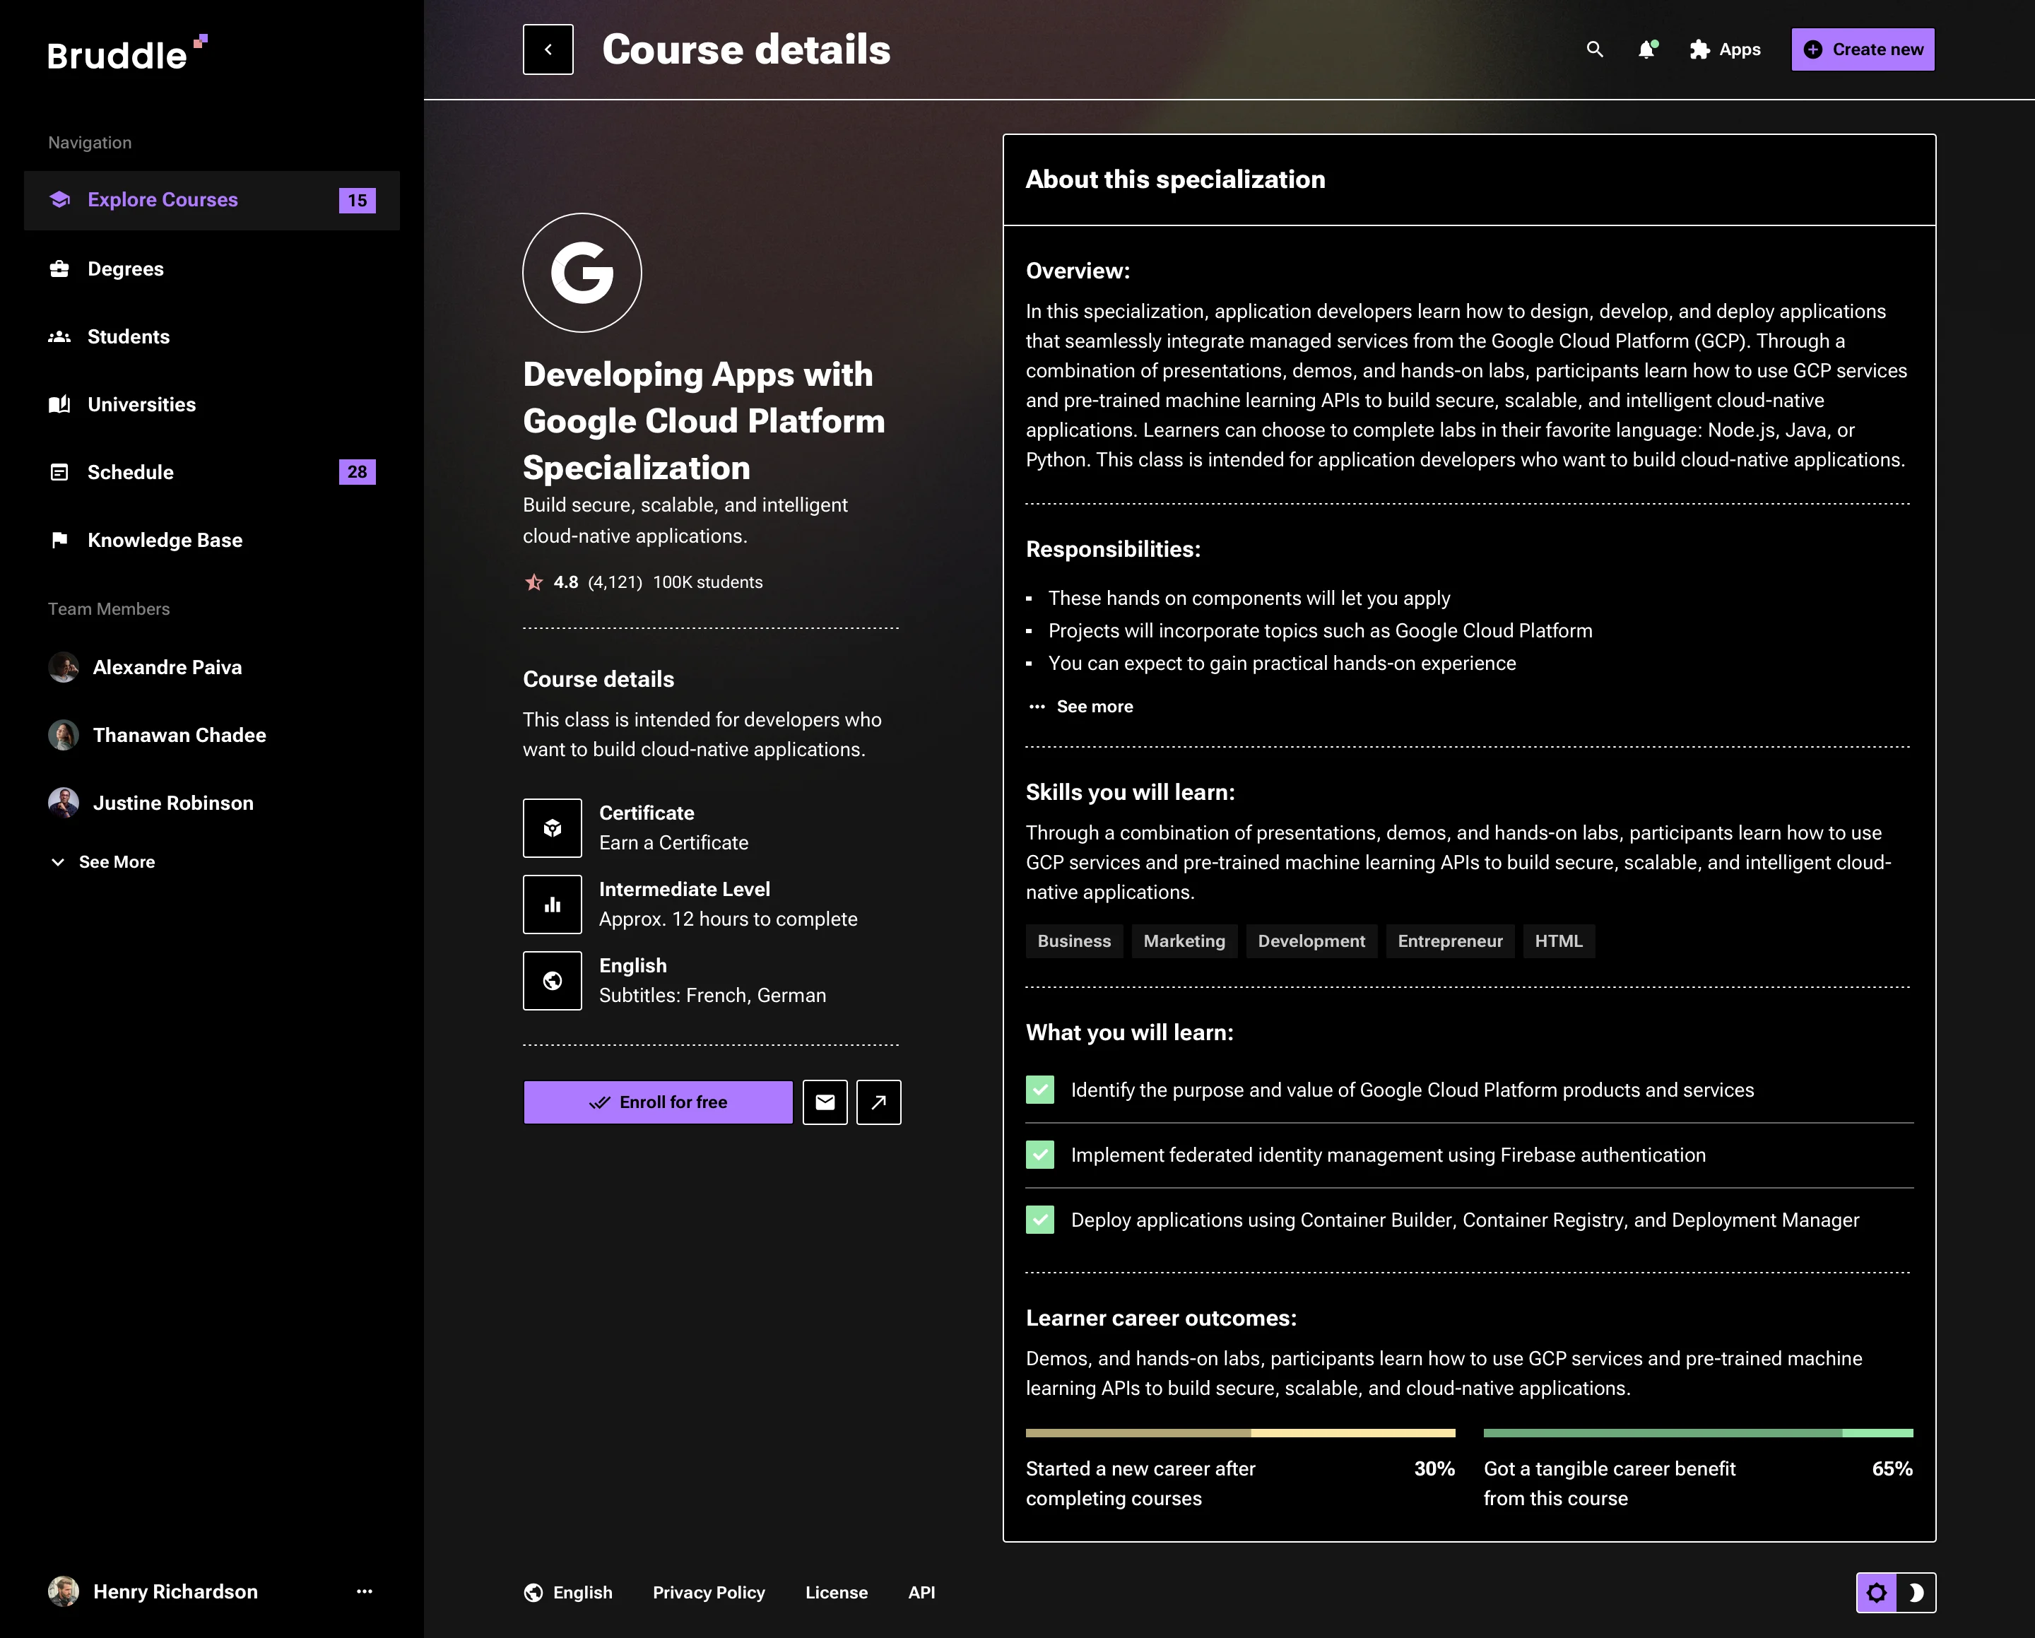Go to Universities in the sidebar
The width and height of the screenshot is (2035, 1638).
[141, 404]
